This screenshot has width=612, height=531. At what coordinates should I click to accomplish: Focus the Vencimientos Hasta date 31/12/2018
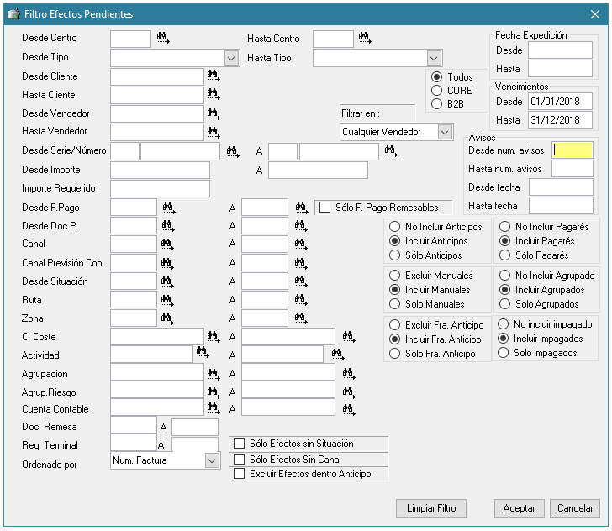click(x=561, y=120)
